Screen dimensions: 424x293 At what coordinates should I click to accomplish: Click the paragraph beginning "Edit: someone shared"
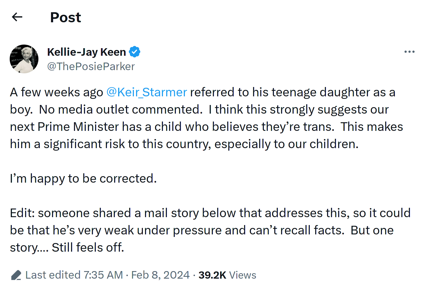210,230
